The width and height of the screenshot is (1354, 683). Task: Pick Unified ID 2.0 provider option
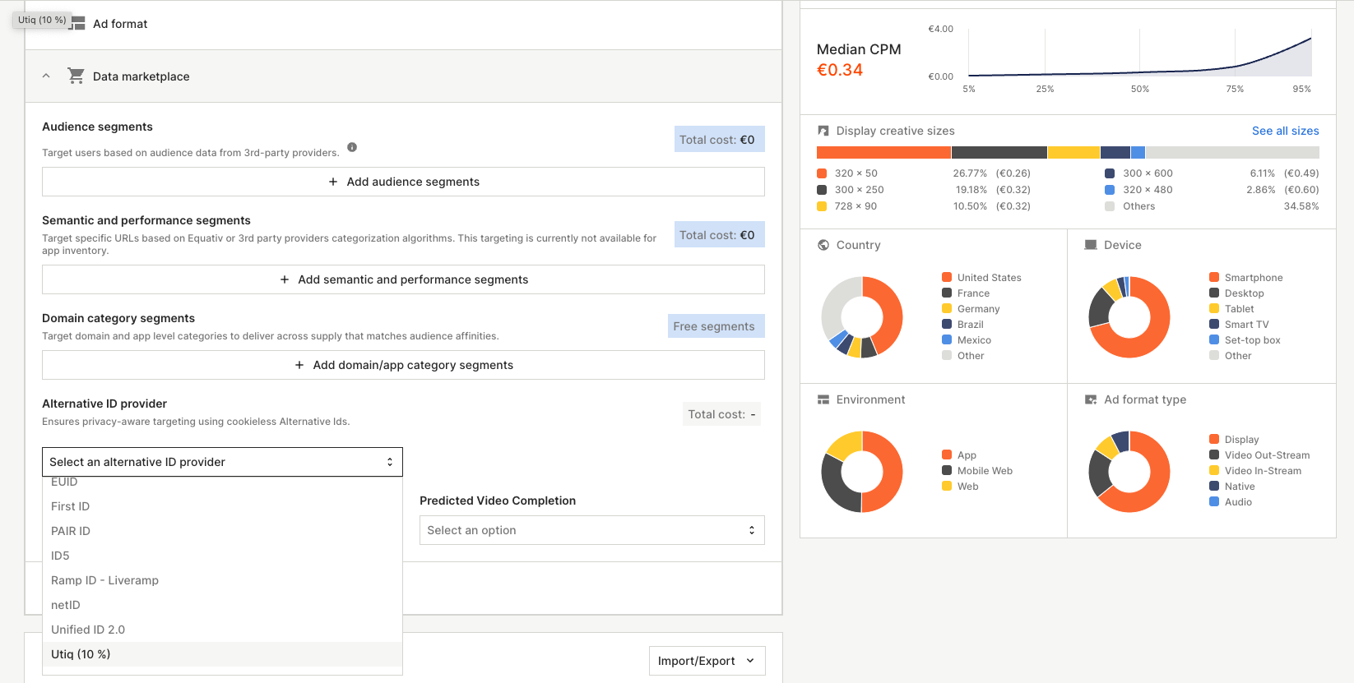point(88,630)
